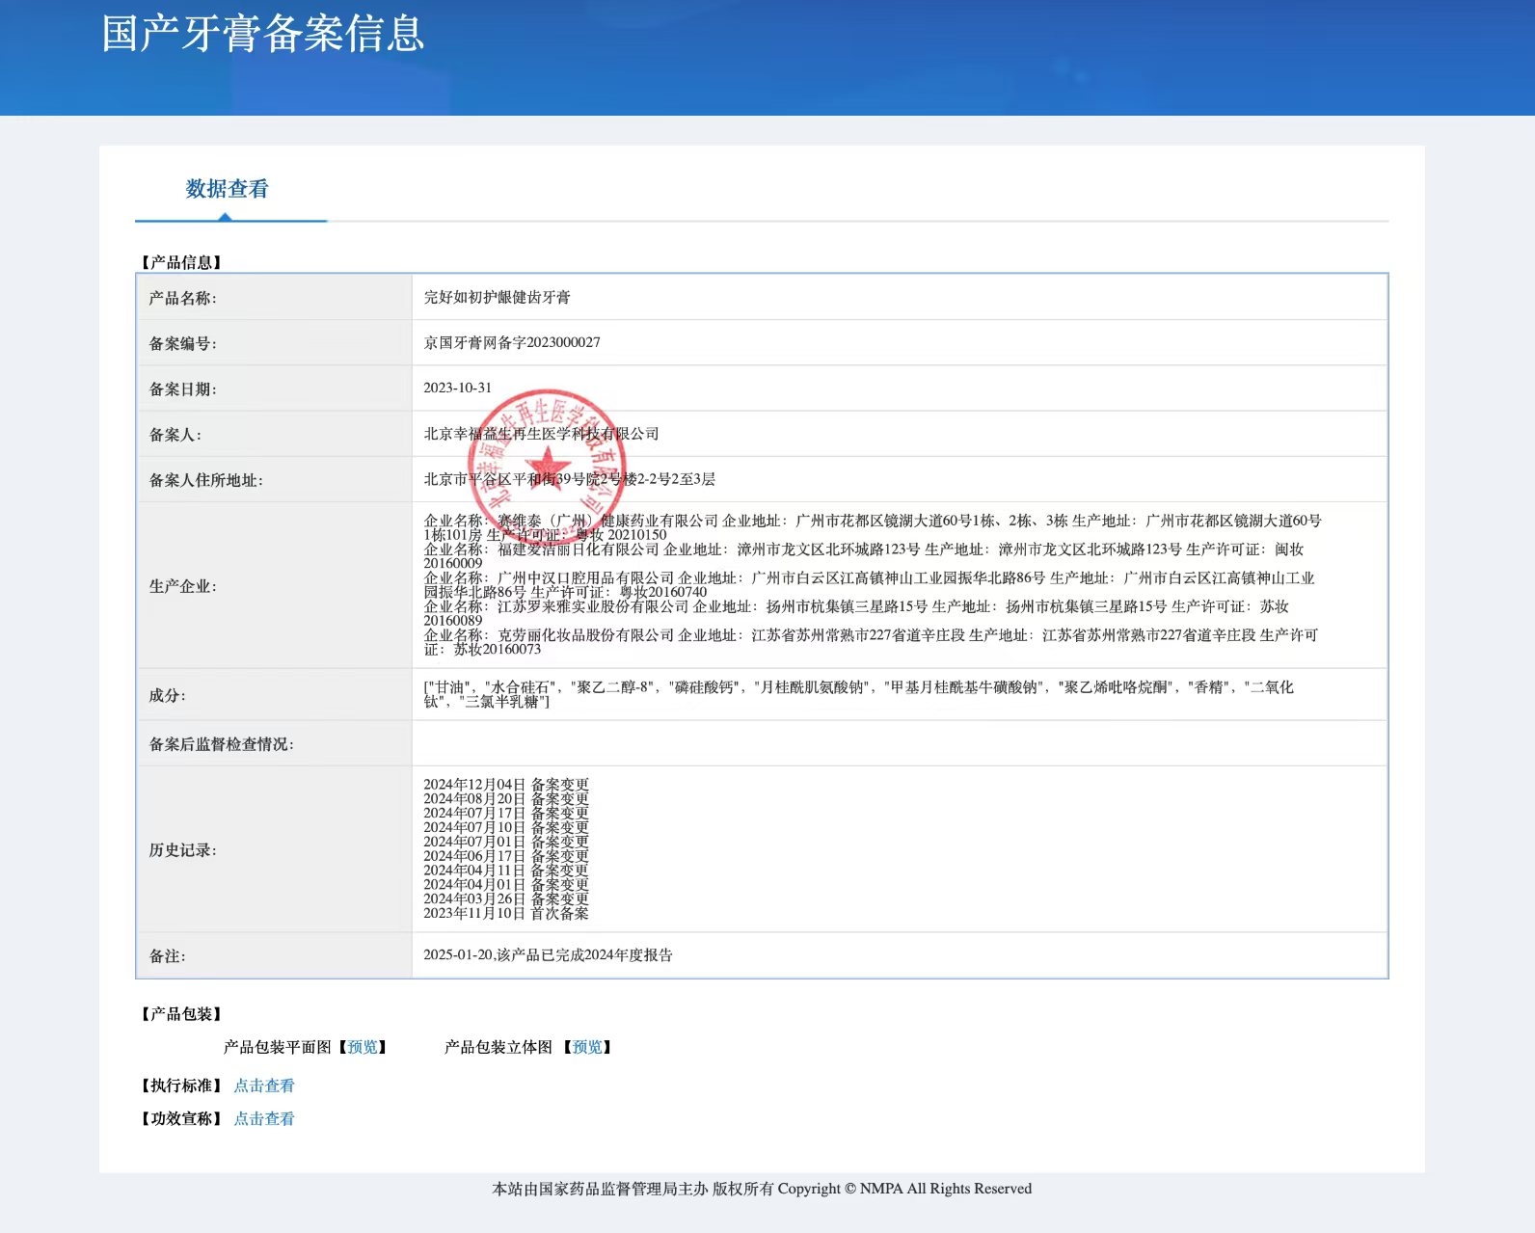Image resolution: width=1535 pixels, height=1233 pixels.
Task: Open the 数据查看 tab
Action: 228,189
